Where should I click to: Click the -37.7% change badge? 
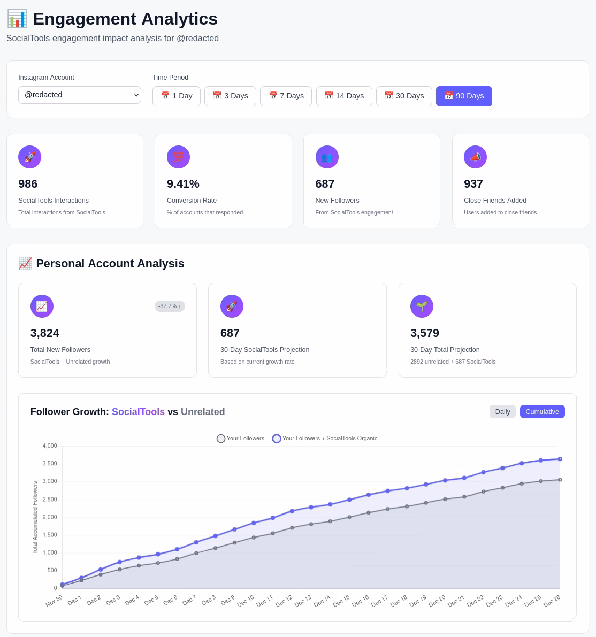[170, 306]
